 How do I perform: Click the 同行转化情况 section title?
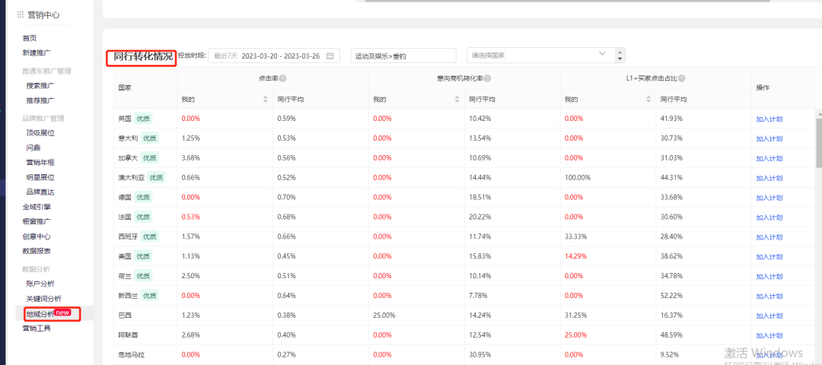point(142,57)
